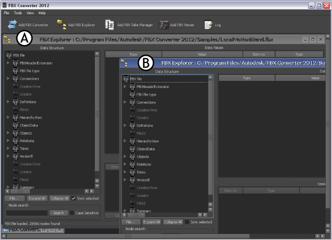Select Objects node icon in window B
This screenshot has width=332, height=240.
pyautogui.click(x=132, y=156)
